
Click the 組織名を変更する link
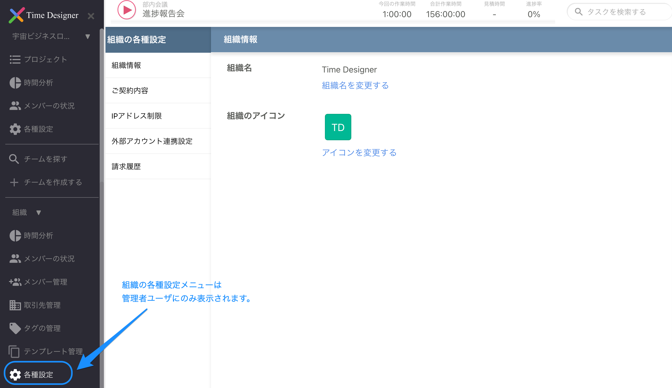(355, 86)
